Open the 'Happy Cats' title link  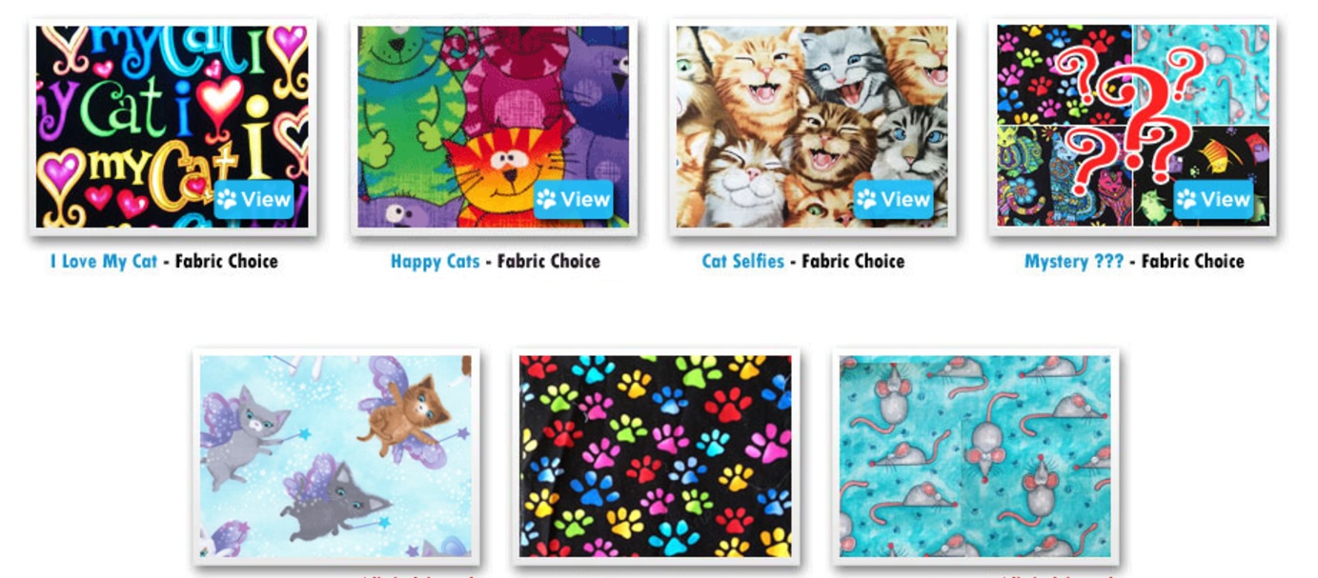[x=436, y=261]
